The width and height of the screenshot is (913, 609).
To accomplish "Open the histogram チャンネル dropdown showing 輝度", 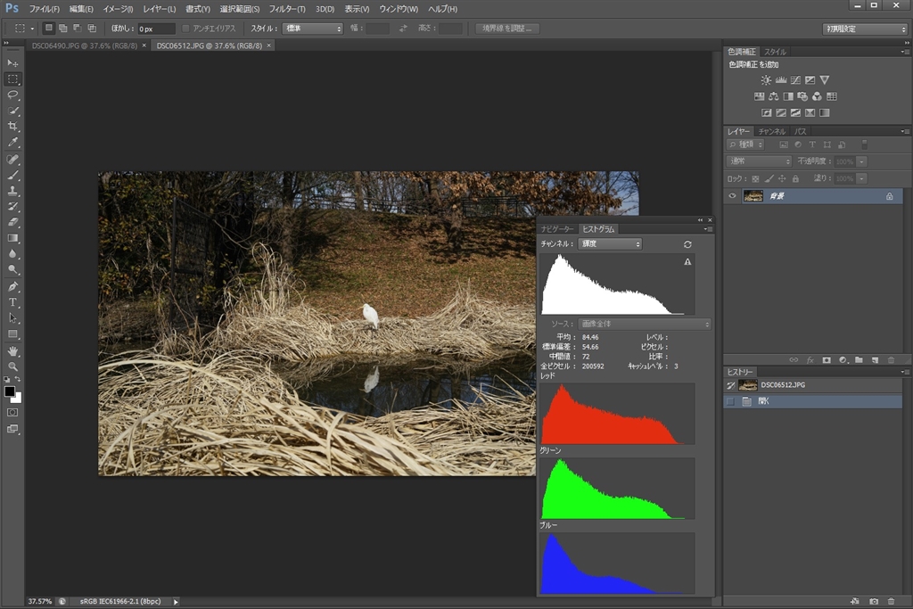I will pos(610,244).
